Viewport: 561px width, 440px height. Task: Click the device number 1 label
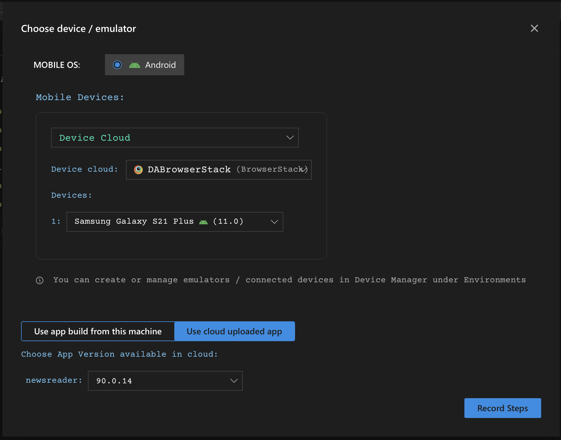point(55,222)
